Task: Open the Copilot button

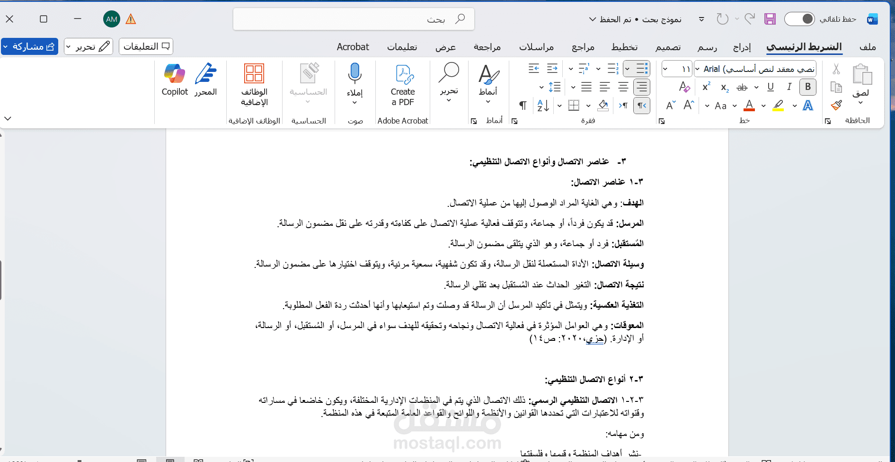Action: click(175, 80)
